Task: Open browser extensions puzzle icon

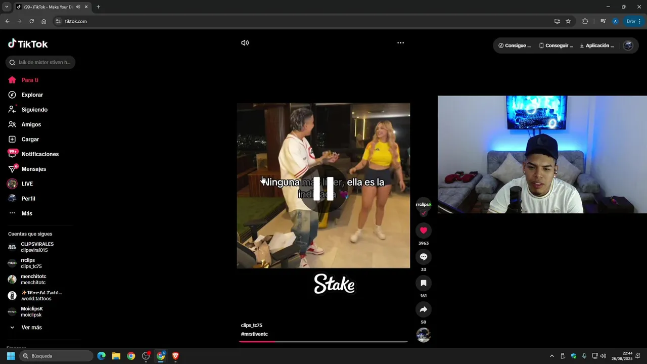Action: [585, 21]
